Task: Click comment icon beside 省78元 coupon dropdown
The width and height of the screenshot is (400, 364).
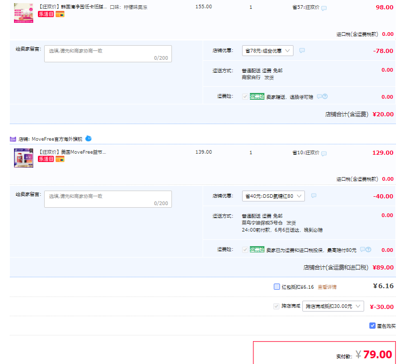Action: pyautogui.click(x=302, y=50)
